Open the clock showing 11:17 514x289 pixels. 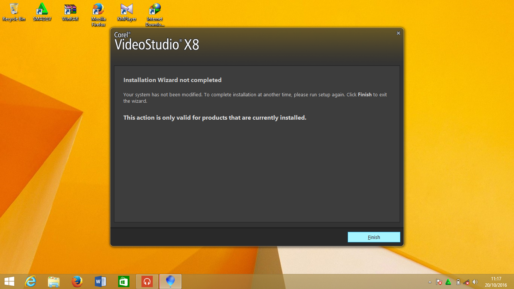click(496, 282)
